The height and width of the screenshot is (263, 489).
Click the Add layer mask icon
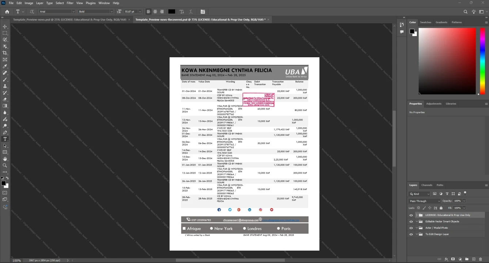453,259
